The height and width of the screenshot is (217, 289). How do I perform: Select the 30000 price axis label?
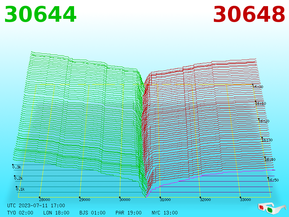[x=125, y=200]
